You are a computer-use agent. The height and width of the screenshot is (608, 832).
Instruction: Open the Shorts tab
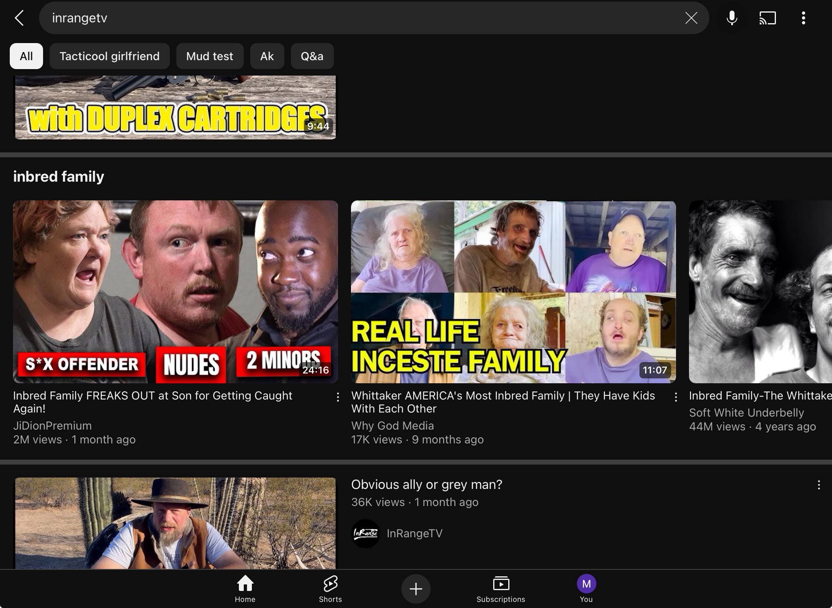330,588
